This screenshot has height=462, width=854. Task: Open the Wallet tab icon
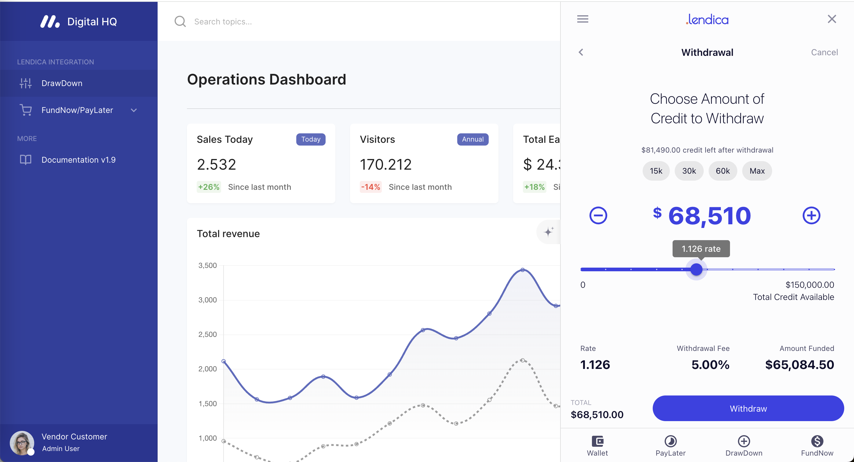tap(597, 442)
